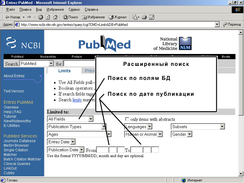Select the Protein database tab
Screen dimensions: 244x183
(77, 57)
